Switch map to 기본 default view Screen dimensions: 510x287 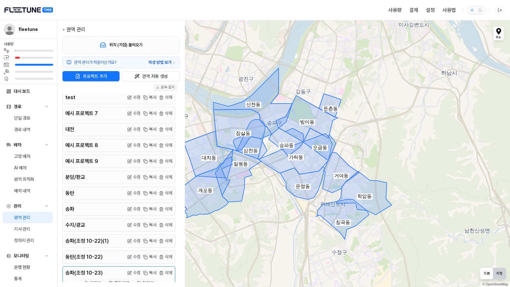point(487,273)
